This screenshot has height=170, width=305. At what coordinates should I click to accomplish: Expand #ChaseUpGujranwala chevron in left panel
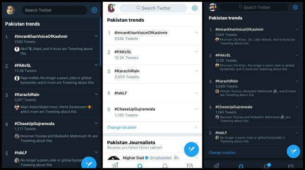(x=96, y=123)
